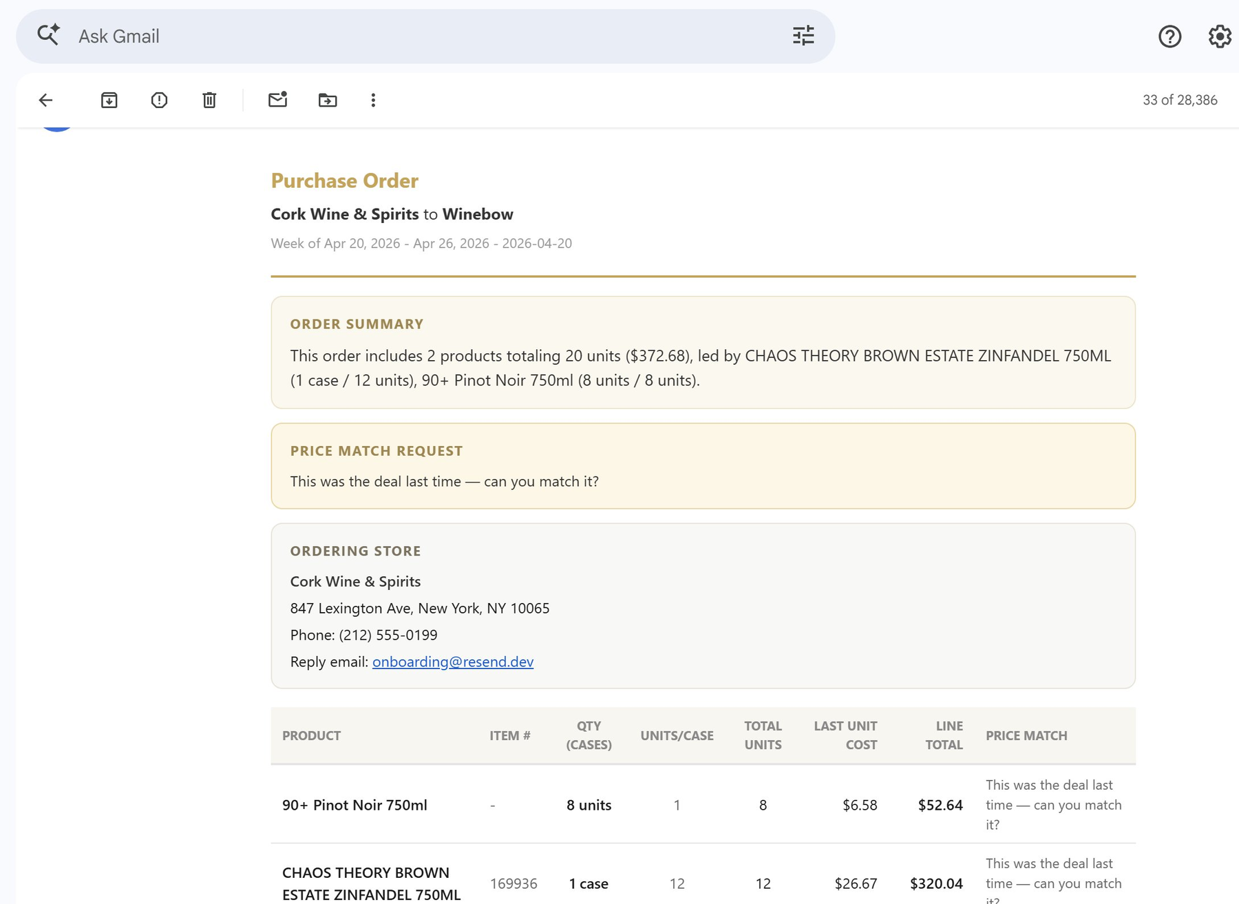Select the Order Summary section
1239x904 pixels.
pos(702,351)
